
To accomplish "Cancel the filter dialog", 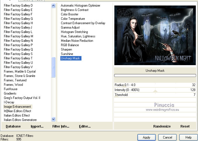I will click(x=168, y=137).
